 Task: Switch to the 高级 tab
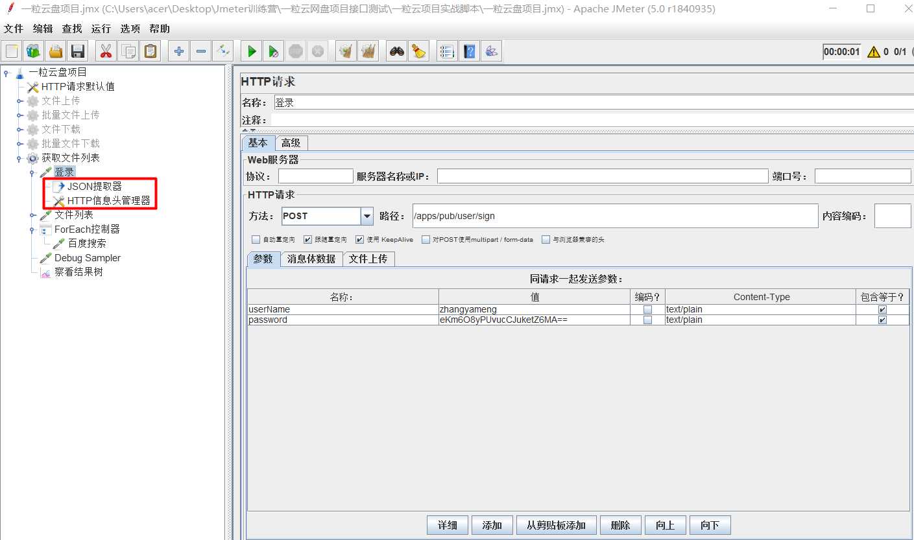[x=291, y=143]
